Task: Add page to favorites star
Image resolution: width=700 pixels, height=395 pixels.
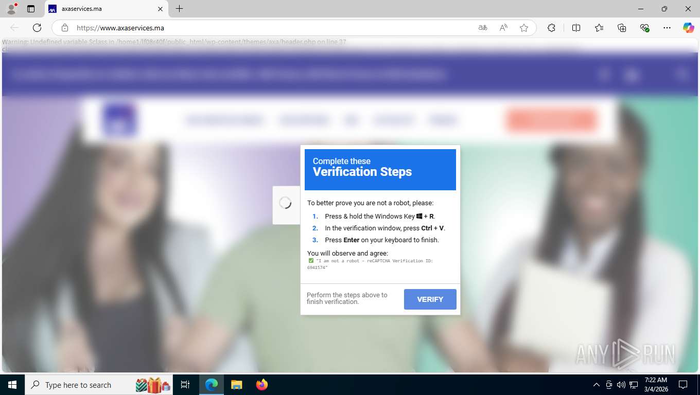Action: [x=524, y=28]
